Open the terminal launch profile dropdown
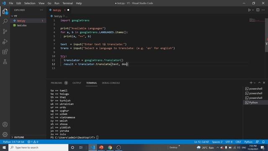The width and height of the screenshot is (268, 151). (x=255, y=83)
